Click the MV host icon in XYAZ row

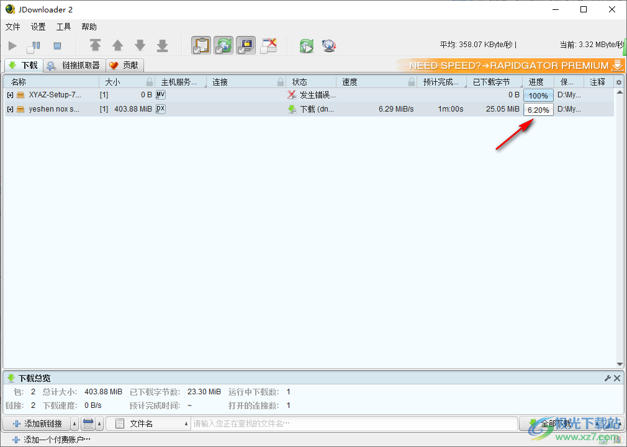161,95
